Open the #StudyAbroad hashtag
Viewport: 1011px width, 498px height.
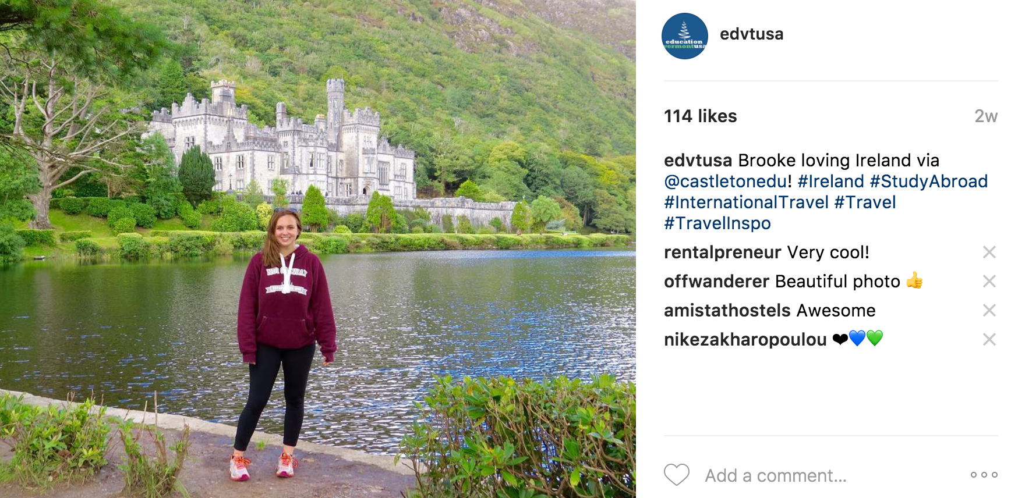tap(929, 182)
